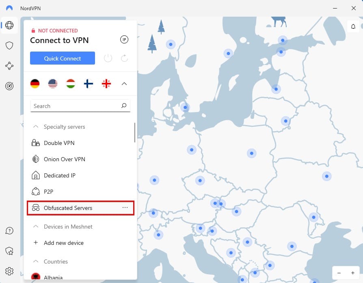Minimize the NordVPN window
This screenshot has width=363, height=283.
pos(335,8)
